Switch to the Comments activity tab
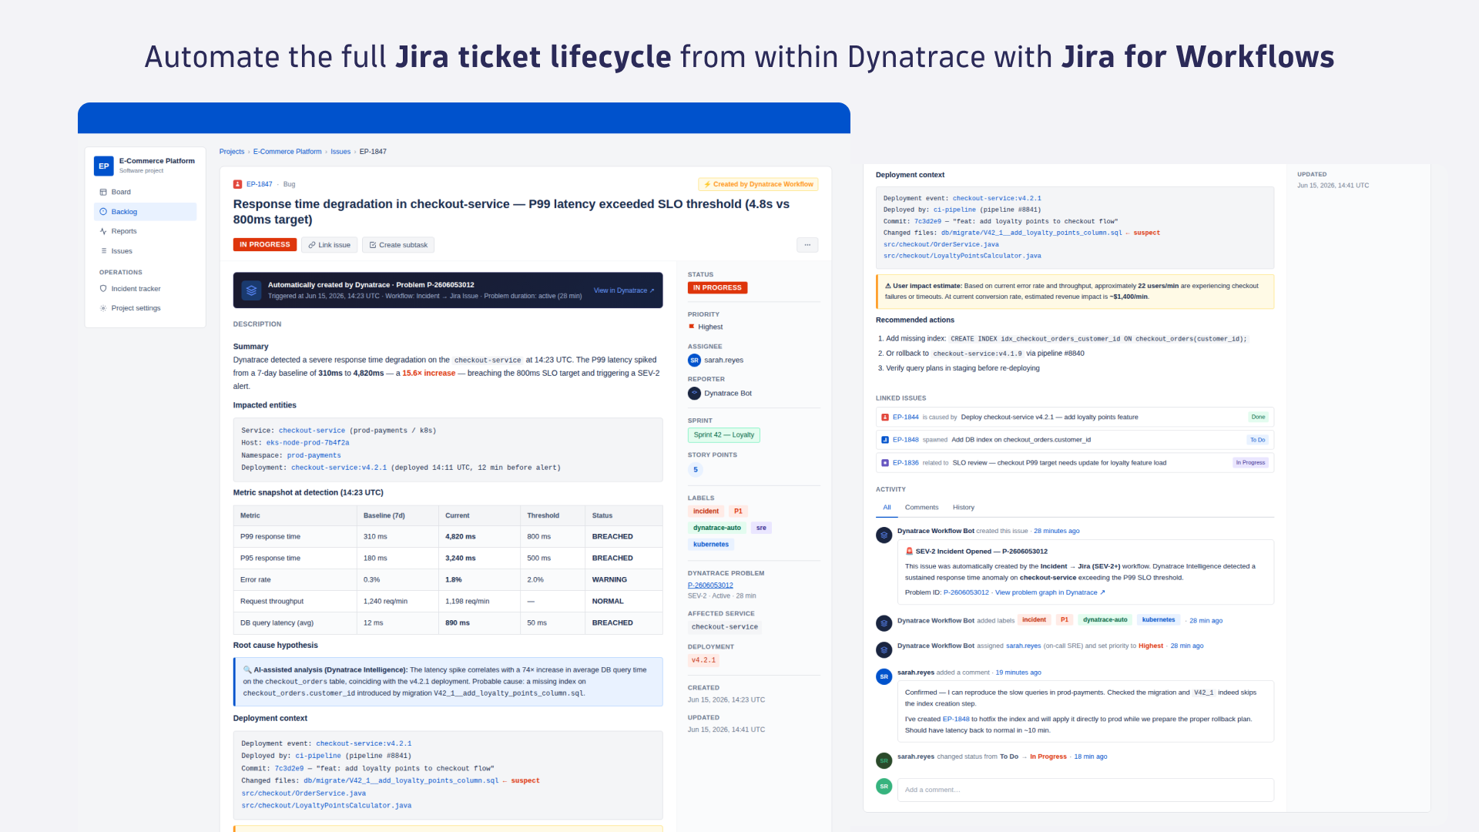 coord(921,508)
